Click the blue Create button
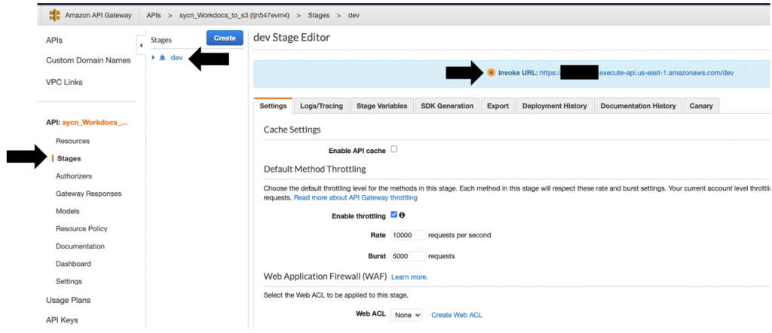Viewport: 772px width, 333px height. pyautogui.click(x=225, y=38)
